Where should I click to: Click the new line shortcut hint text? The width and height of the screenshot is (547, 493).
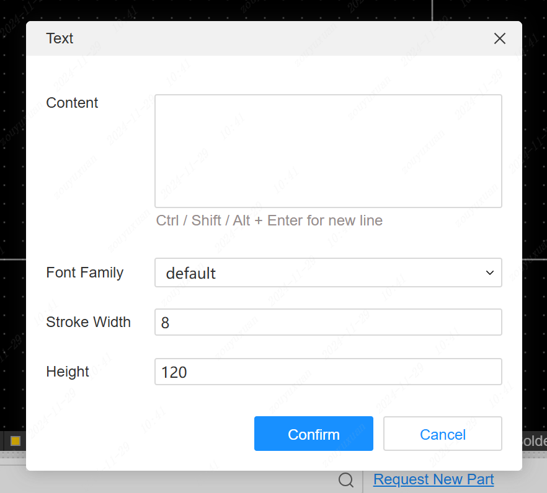pos(269,221)
